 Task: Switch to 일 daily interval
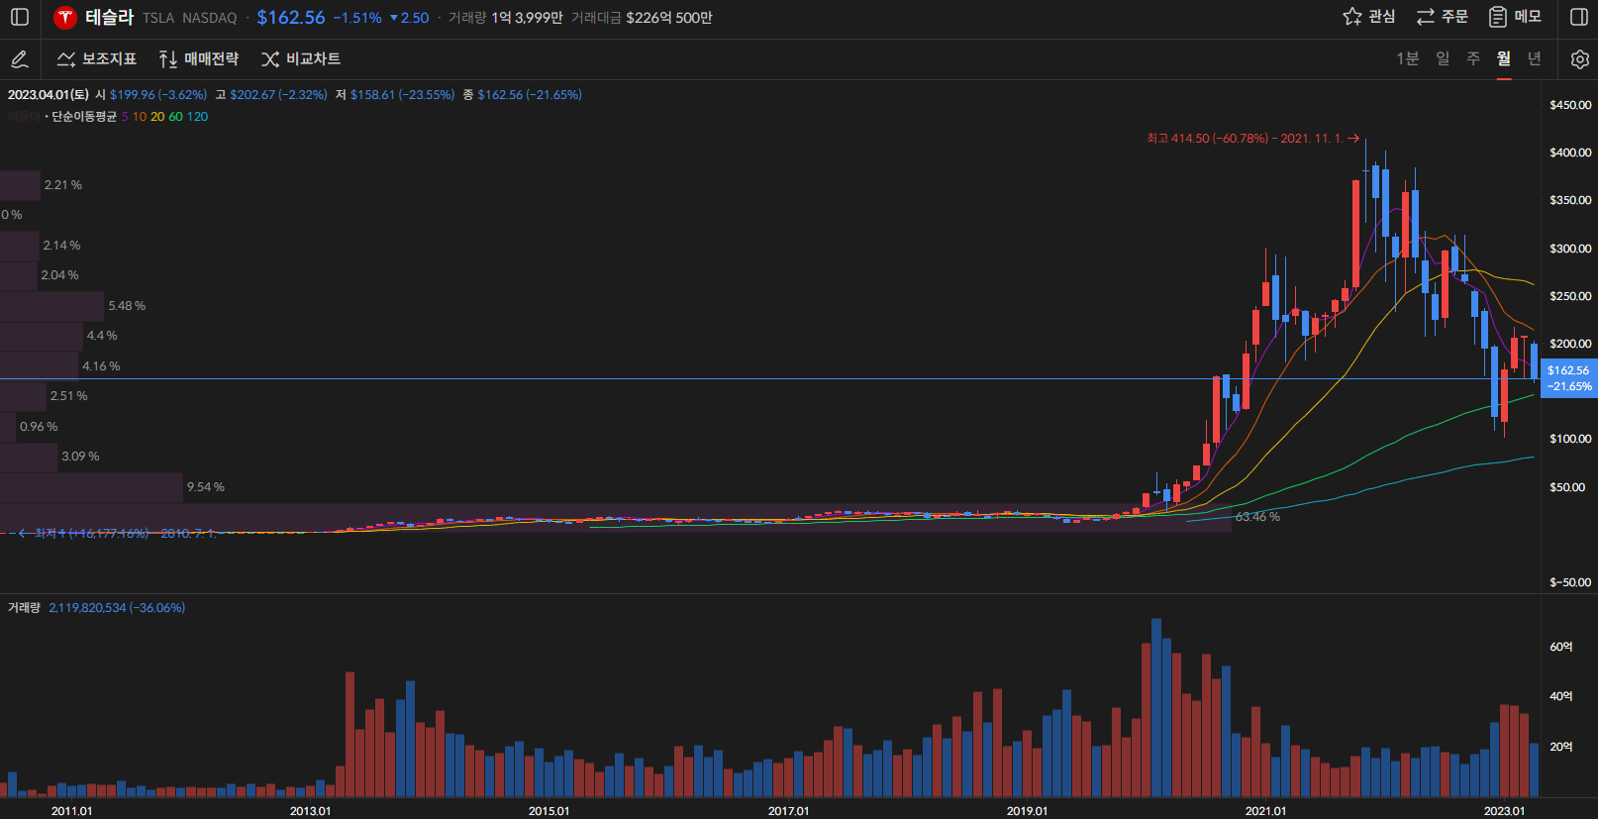coord(1443,59)
